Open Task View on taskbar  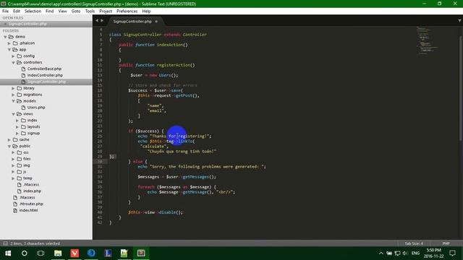click(x=41, y=253)
